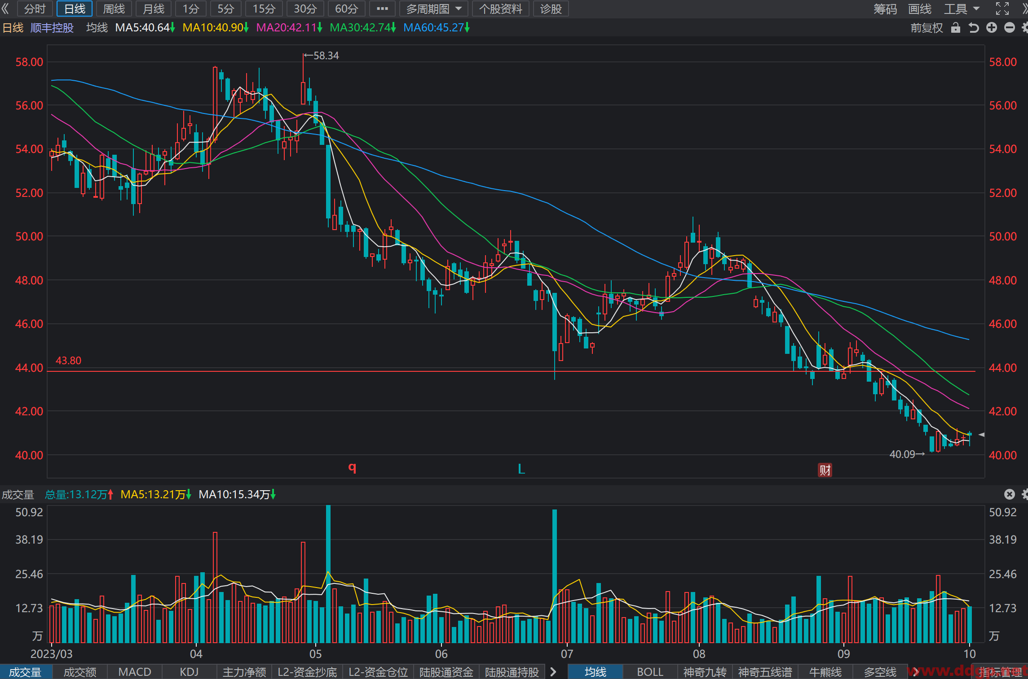
Task: Click 58.34 high price annotation
Action: click(x=322, y=56)
